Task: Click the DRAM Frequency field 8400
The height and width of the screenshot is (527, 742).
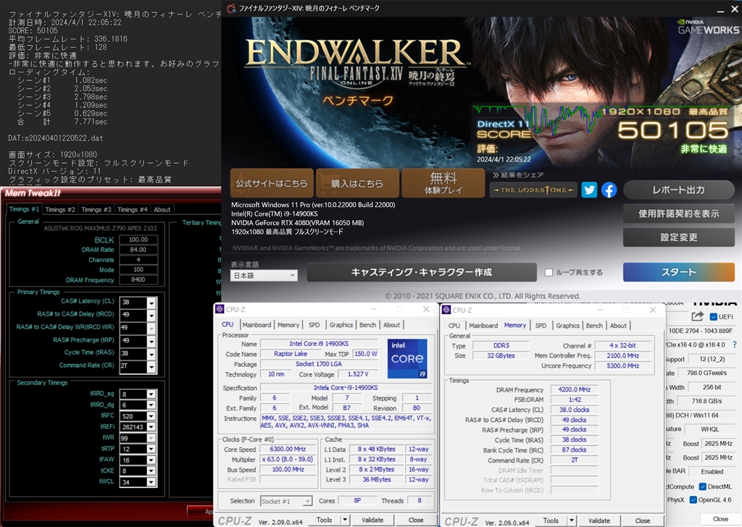Action: (x=138, y=280)
